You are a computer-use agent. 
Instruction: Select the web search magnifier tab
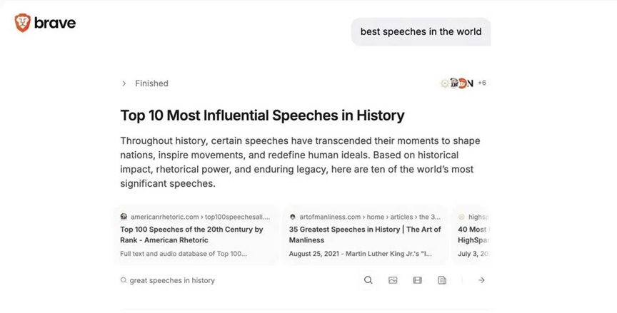click(x=368, y=280)
